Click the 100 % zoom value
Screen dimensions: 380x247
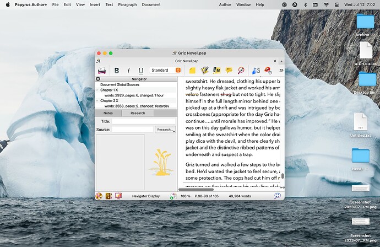(186, 196)
